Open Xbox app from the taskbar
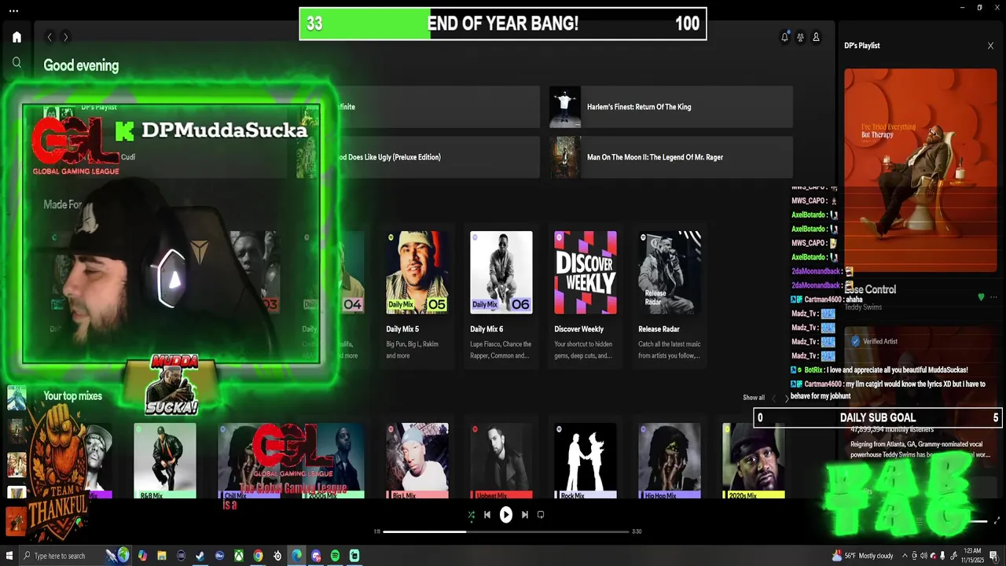Image resolution: width=1006 pixels, height=566 pixels. [x=239, y=556]
